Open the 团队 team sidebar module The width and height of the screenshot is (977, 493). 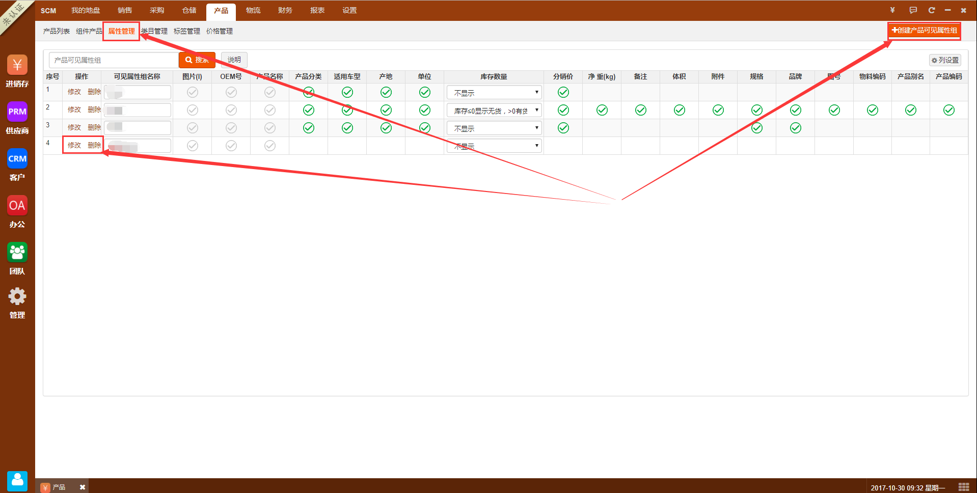pos(17,259)
